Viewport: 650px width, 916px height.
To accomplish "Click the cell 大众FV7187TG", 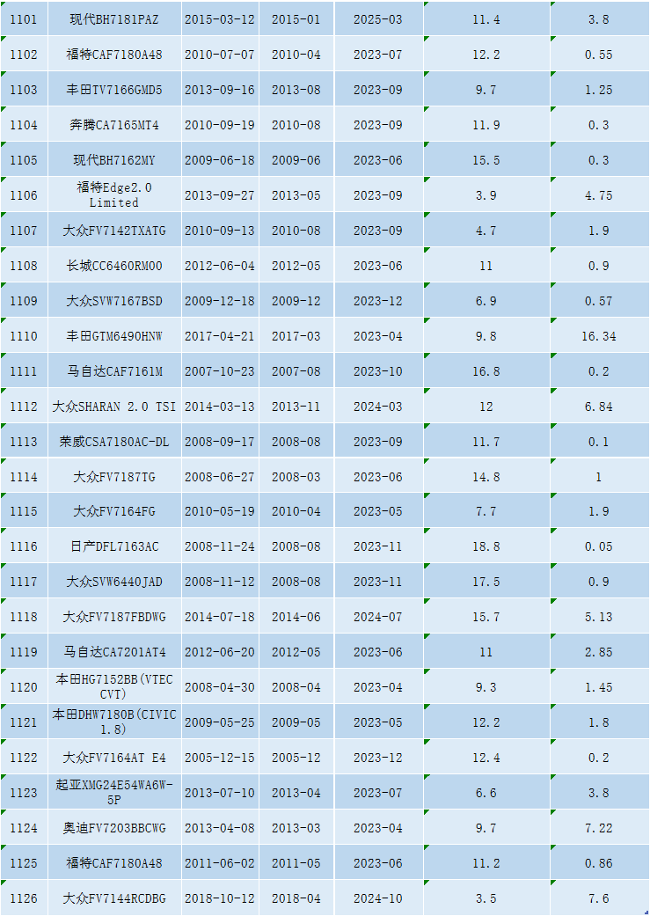I will tap(114, 477).
